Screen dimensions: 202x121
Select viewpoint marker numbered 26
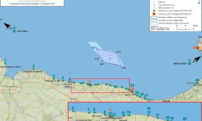click(140, 97)
